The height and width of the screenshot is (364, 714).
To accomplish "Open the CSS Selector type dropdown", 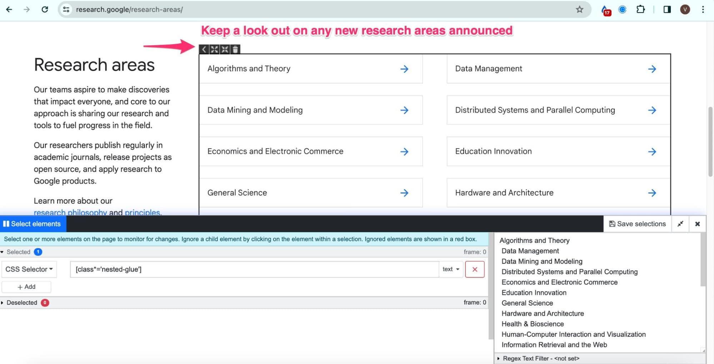I will coord(29,269).
